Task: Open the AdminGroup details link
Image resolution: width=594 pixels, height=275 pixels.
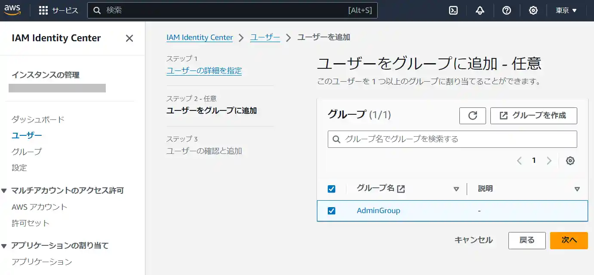Action: click(379, 211)
